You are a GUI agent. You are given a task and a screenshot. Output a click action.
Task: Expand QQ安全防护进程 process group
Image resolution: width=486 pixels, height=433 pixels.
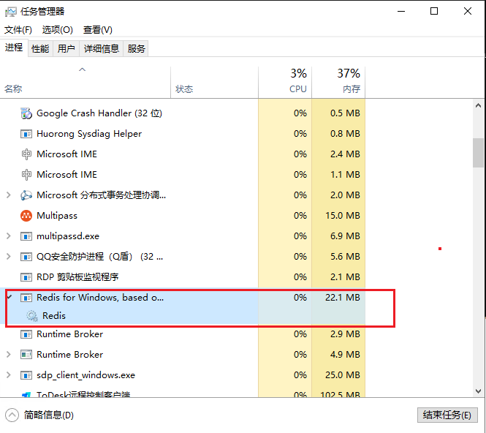point(9,257)
